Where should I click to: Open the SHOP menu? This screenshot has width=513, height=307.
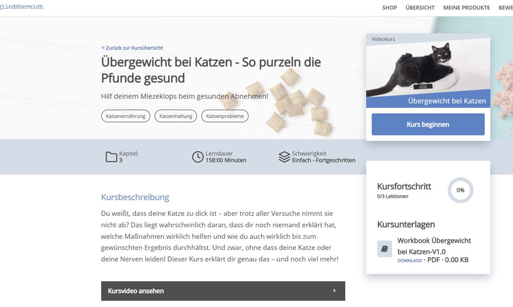(389, 8)
